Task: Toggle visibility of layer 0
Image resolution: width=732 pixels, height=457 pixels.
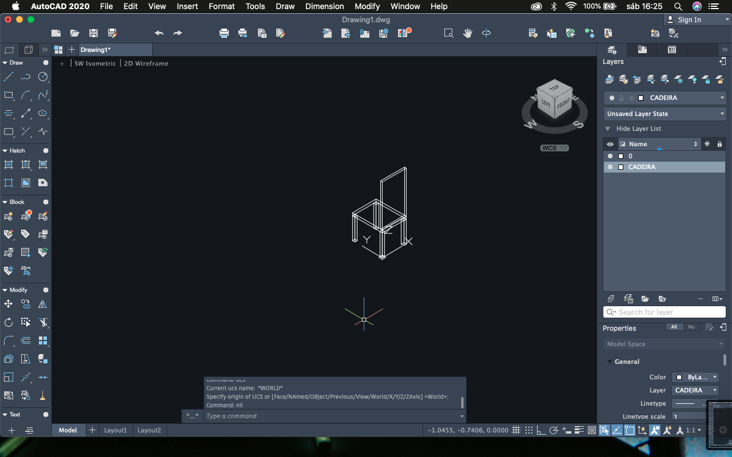Action: click(x=610, y=156)
